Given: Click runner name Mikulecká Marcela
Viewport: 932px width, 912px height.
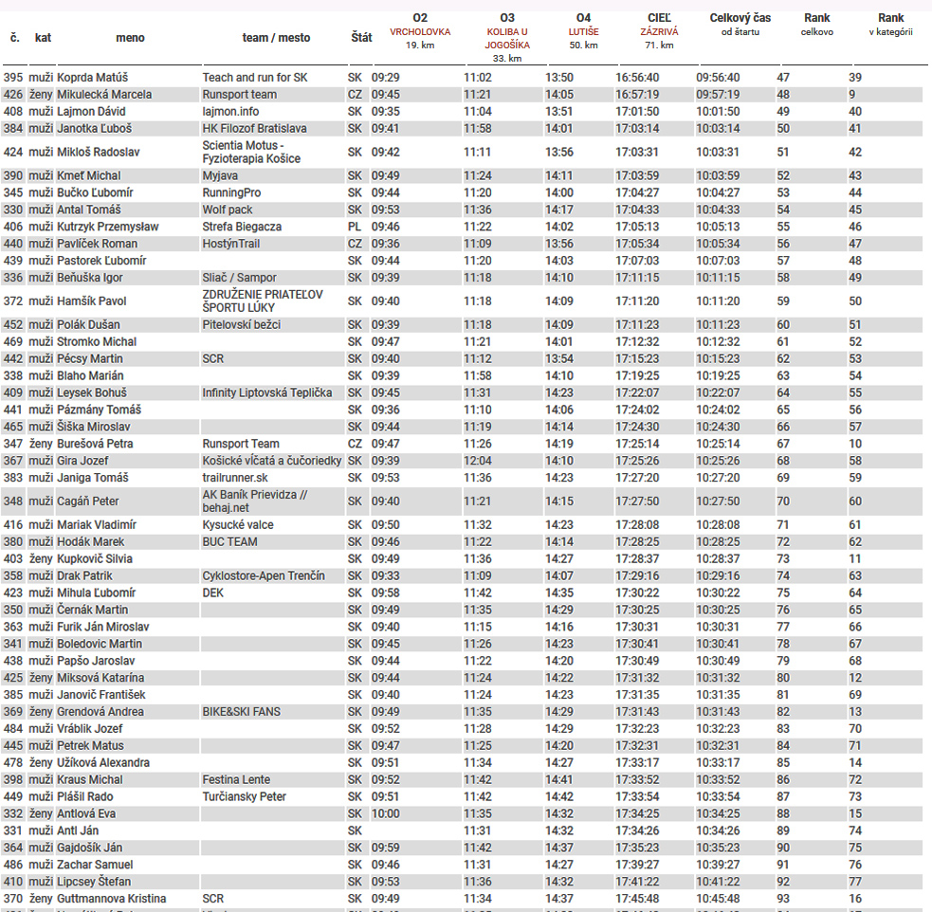Looking at the screenshot, I should [x=104, y=95].
